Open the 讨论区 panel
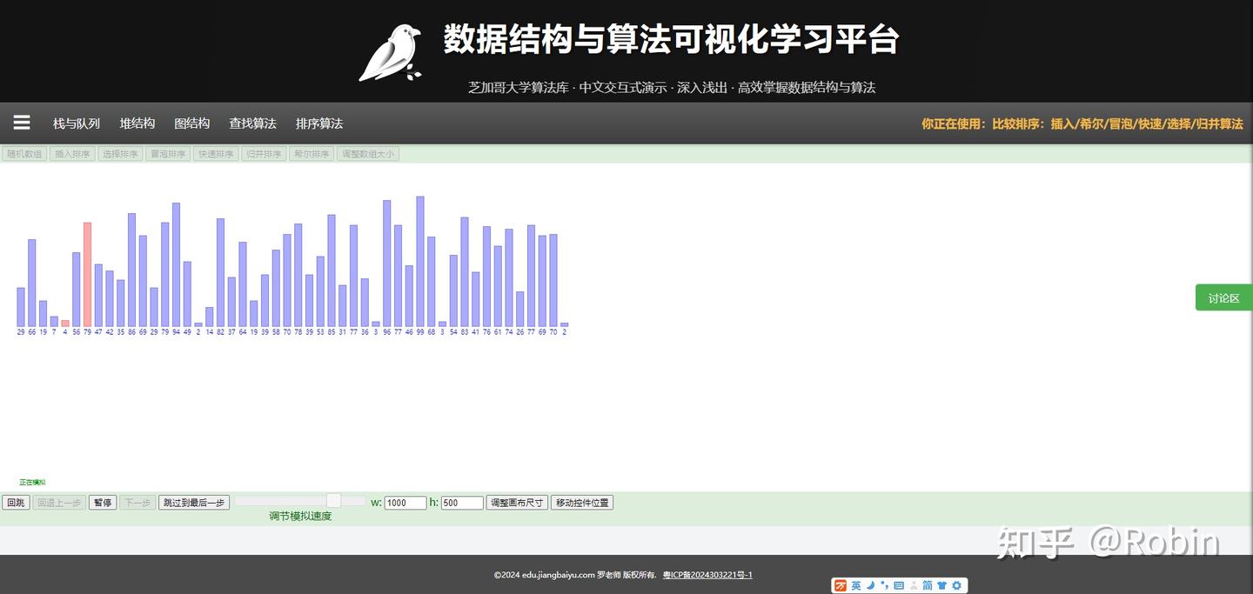 point(1223,297)
